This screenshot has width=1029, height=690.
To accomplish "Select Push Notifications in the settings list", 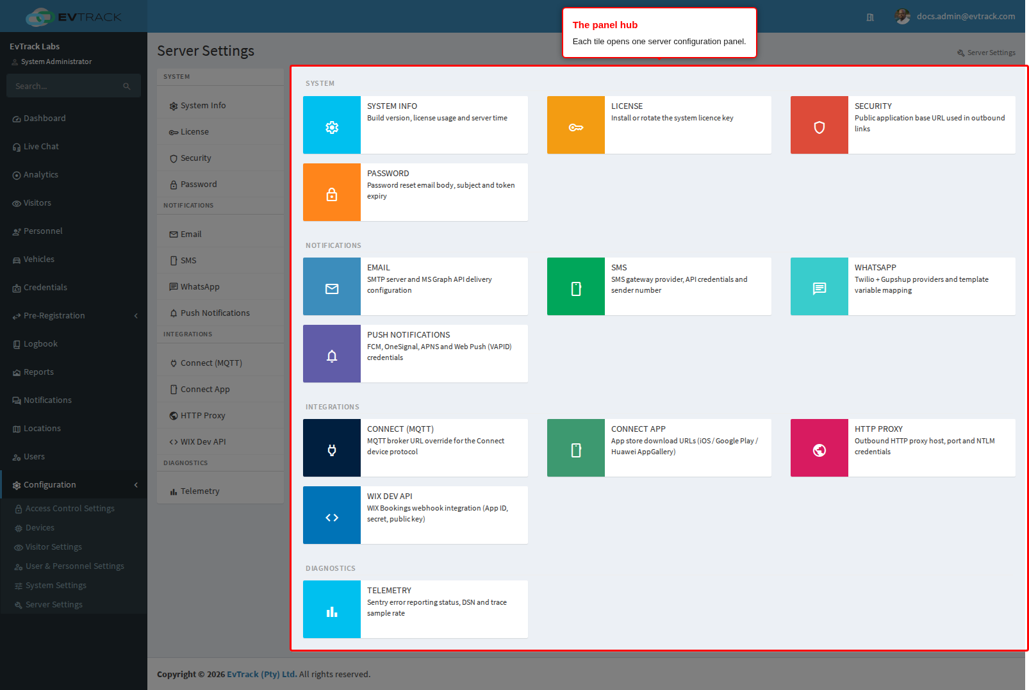I will pos(220,313).
